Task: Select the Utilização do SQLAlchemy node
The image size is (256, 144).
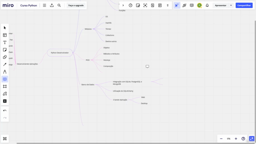Action: (123, 91)
